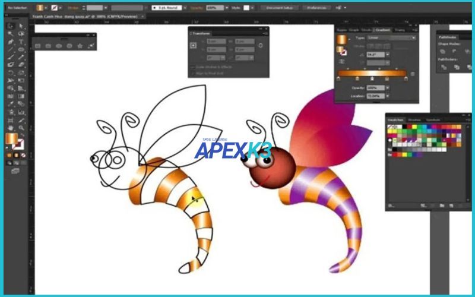475x297 pixels.
Task: Click the Selection tool arrow icon
Action: (x=11, y=26)
